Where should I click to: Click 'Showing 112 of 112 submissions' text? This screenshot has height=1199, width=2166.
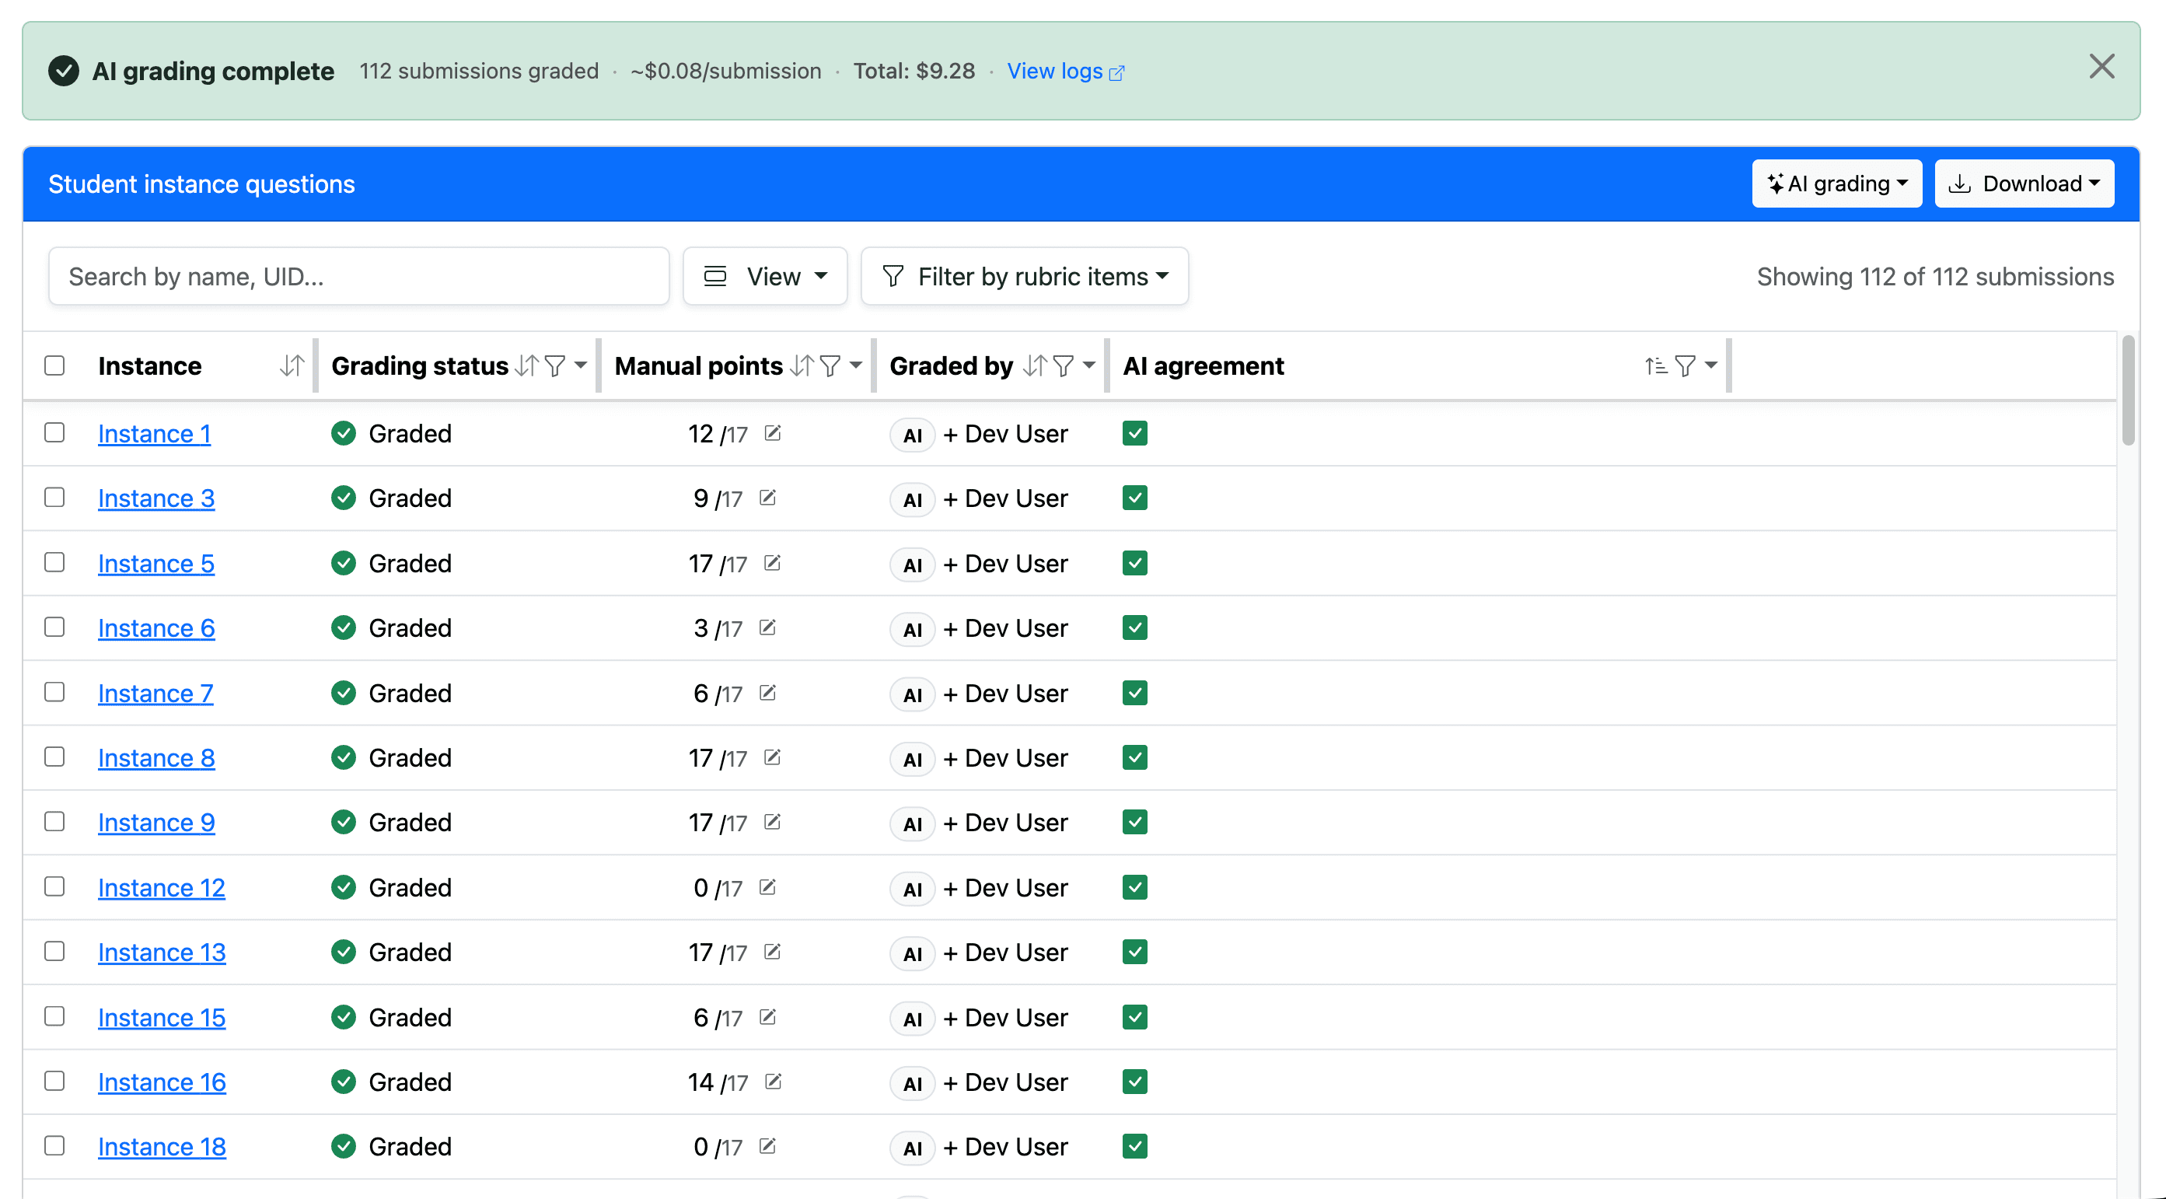pos(1935,277)
